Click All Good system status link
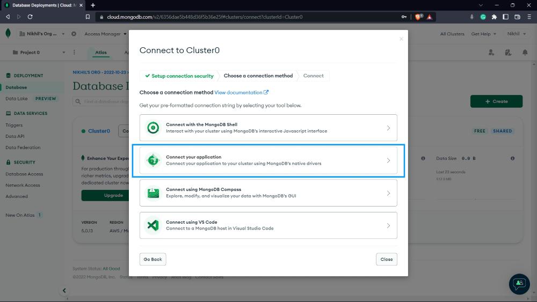 point(111,269)
